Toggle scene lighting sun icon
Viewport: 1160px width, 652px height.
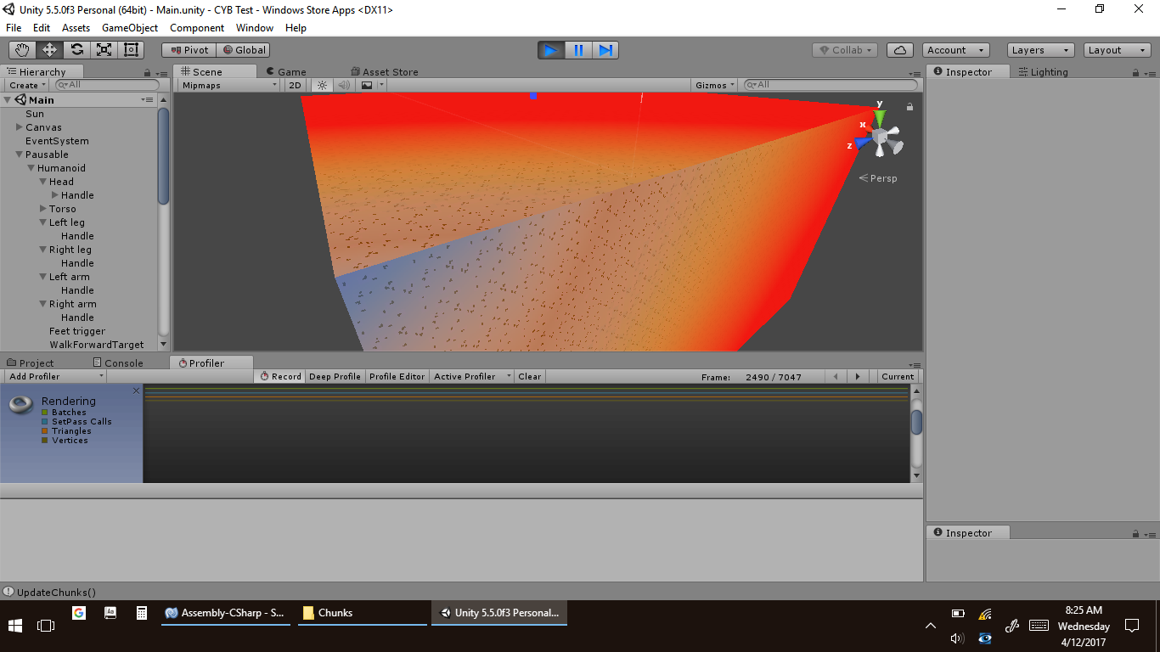(x=322, y=85)
